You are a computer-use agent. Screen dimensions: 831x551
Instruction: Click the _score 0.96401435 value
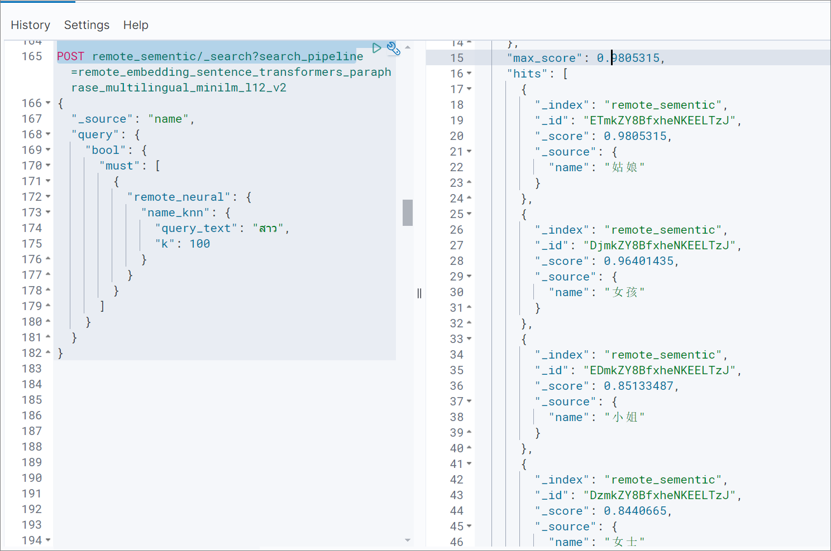(639, 261)
